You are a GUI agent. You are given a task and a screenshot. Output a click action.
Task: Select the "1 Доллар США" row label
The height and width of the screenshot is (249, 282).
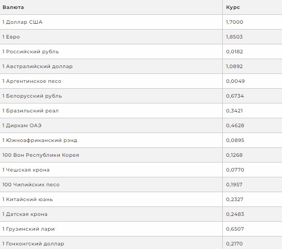click(x=22, y=22)
